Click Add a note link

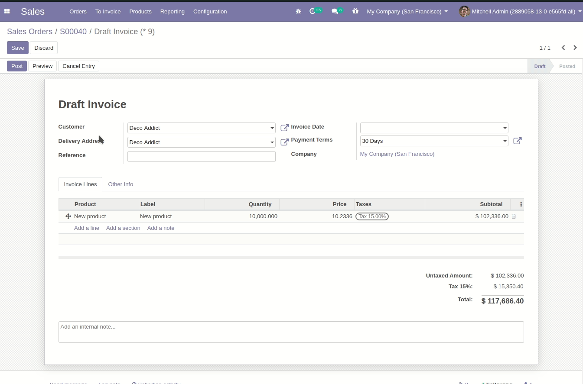point(161,228)
